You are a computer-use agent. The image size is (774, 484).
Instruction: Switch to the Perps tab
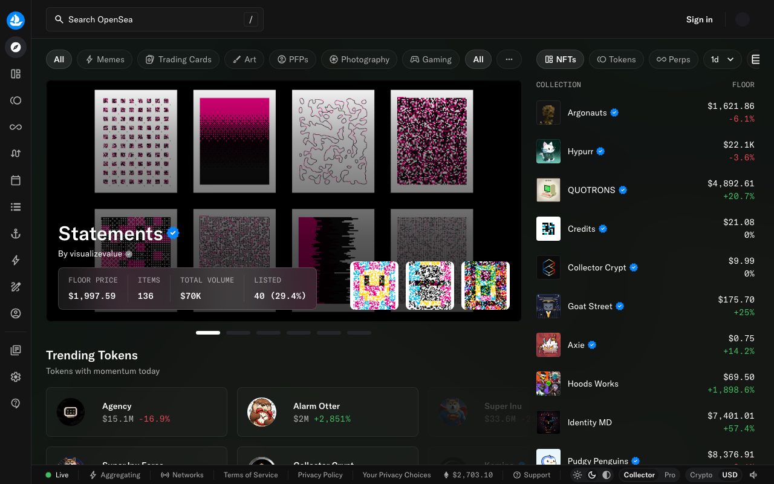tap(674, 59)
